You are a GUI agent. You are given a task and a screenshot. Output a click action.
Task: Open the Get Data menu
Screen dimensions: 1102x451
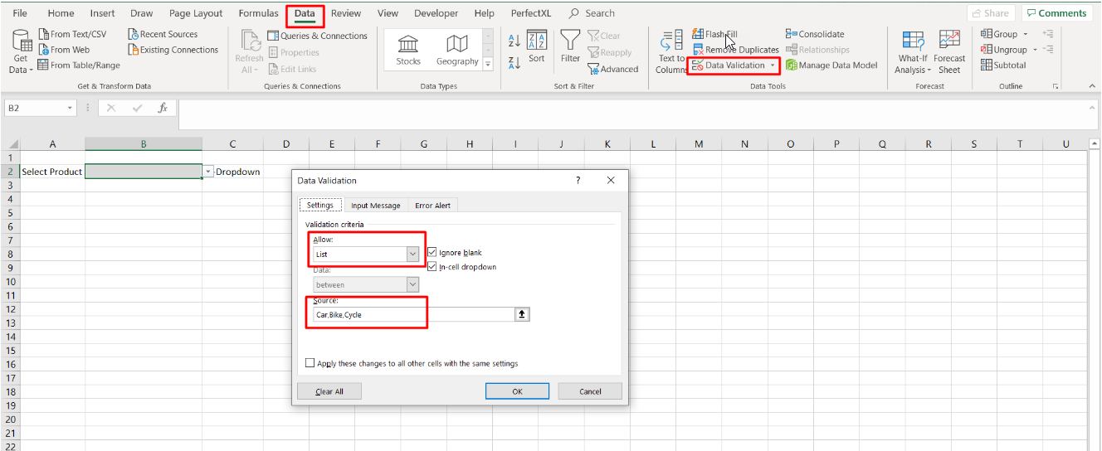point(21,51)
